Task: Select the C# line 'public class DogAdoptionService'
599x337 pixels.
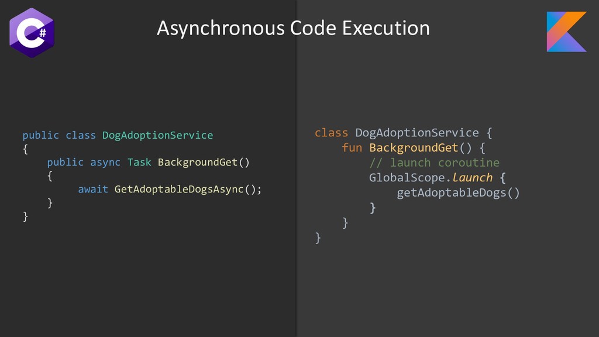Action: (118, 135)
